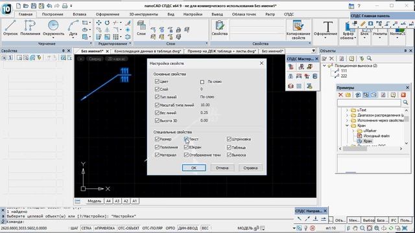Click the search icon in Объекты toolbar
Image resolution: width=415 pixels, height=233 pixels.
369,58
